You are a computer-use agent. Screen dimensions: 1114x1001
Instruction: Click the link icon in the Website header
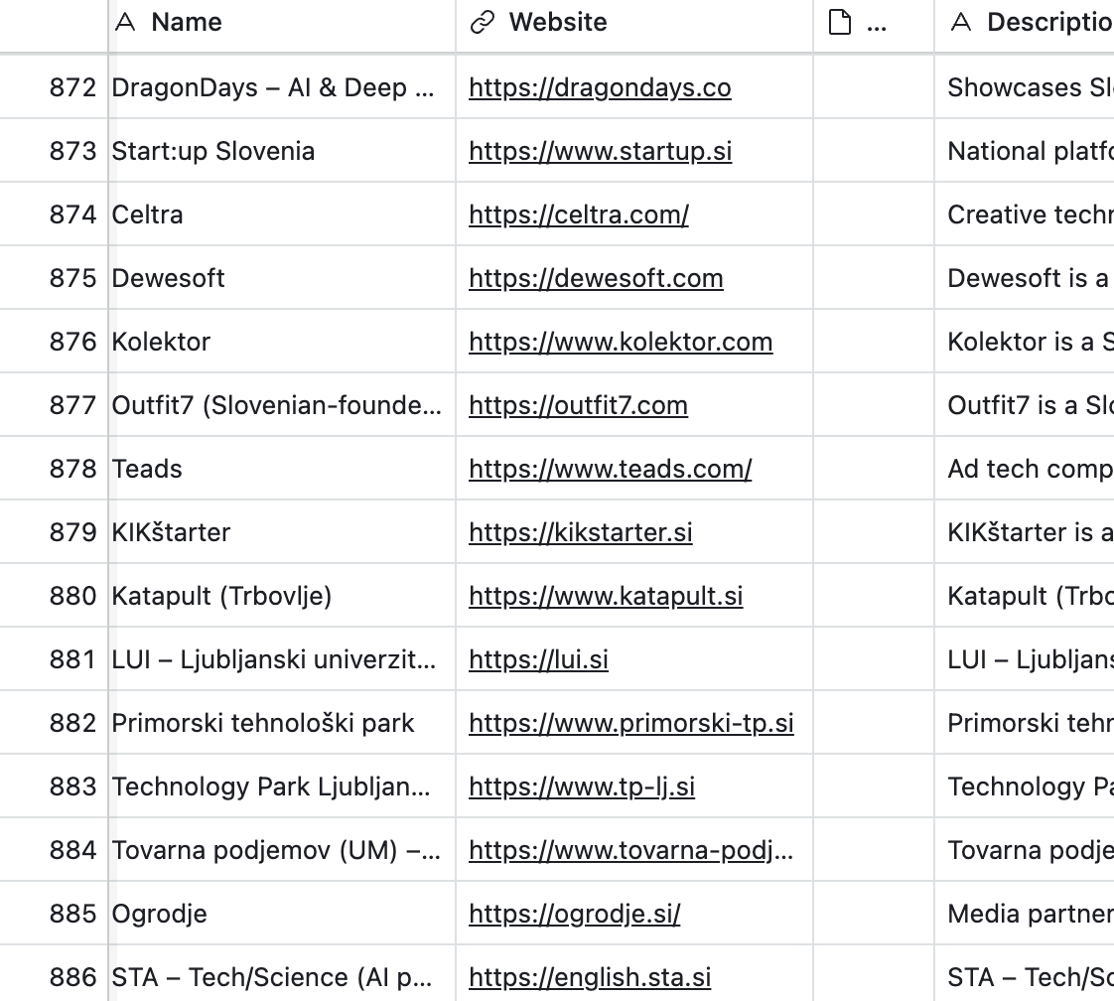483,23
